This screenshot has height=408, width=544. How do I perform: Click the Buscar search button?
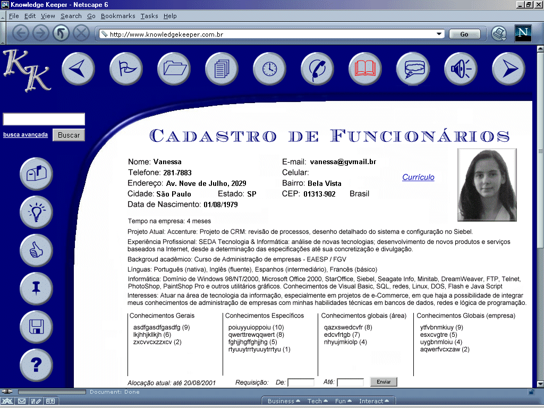click(69, 135)
